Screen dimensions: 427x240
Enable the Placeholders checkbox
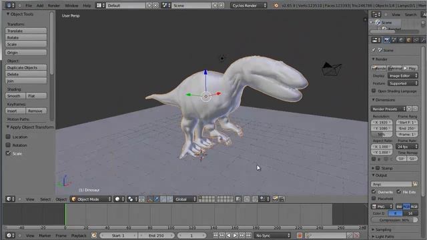374,199
